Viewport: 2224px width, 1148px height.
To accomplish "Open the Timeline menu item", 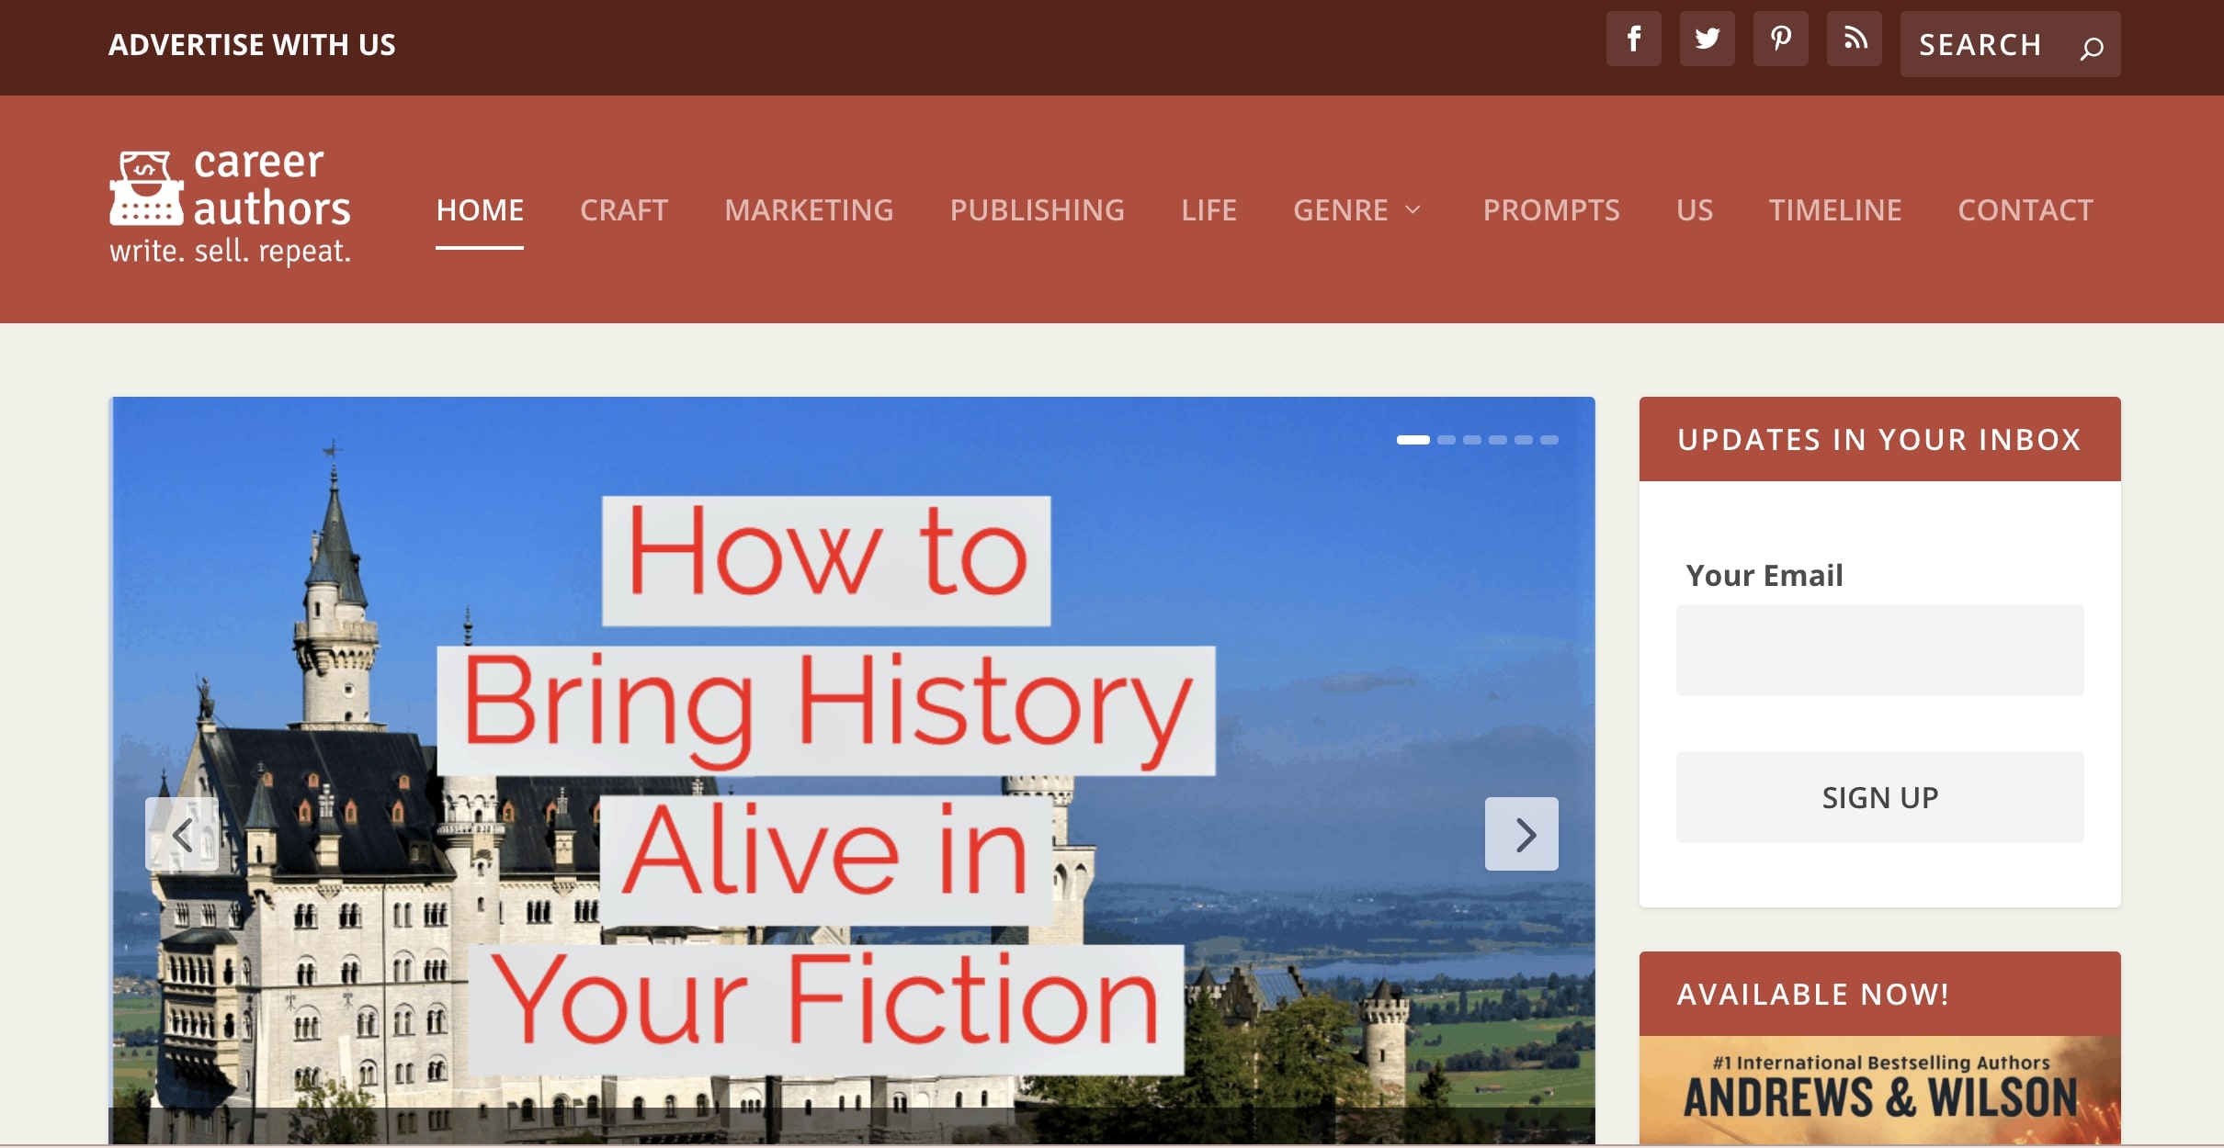I will [x=1834, y=210].
